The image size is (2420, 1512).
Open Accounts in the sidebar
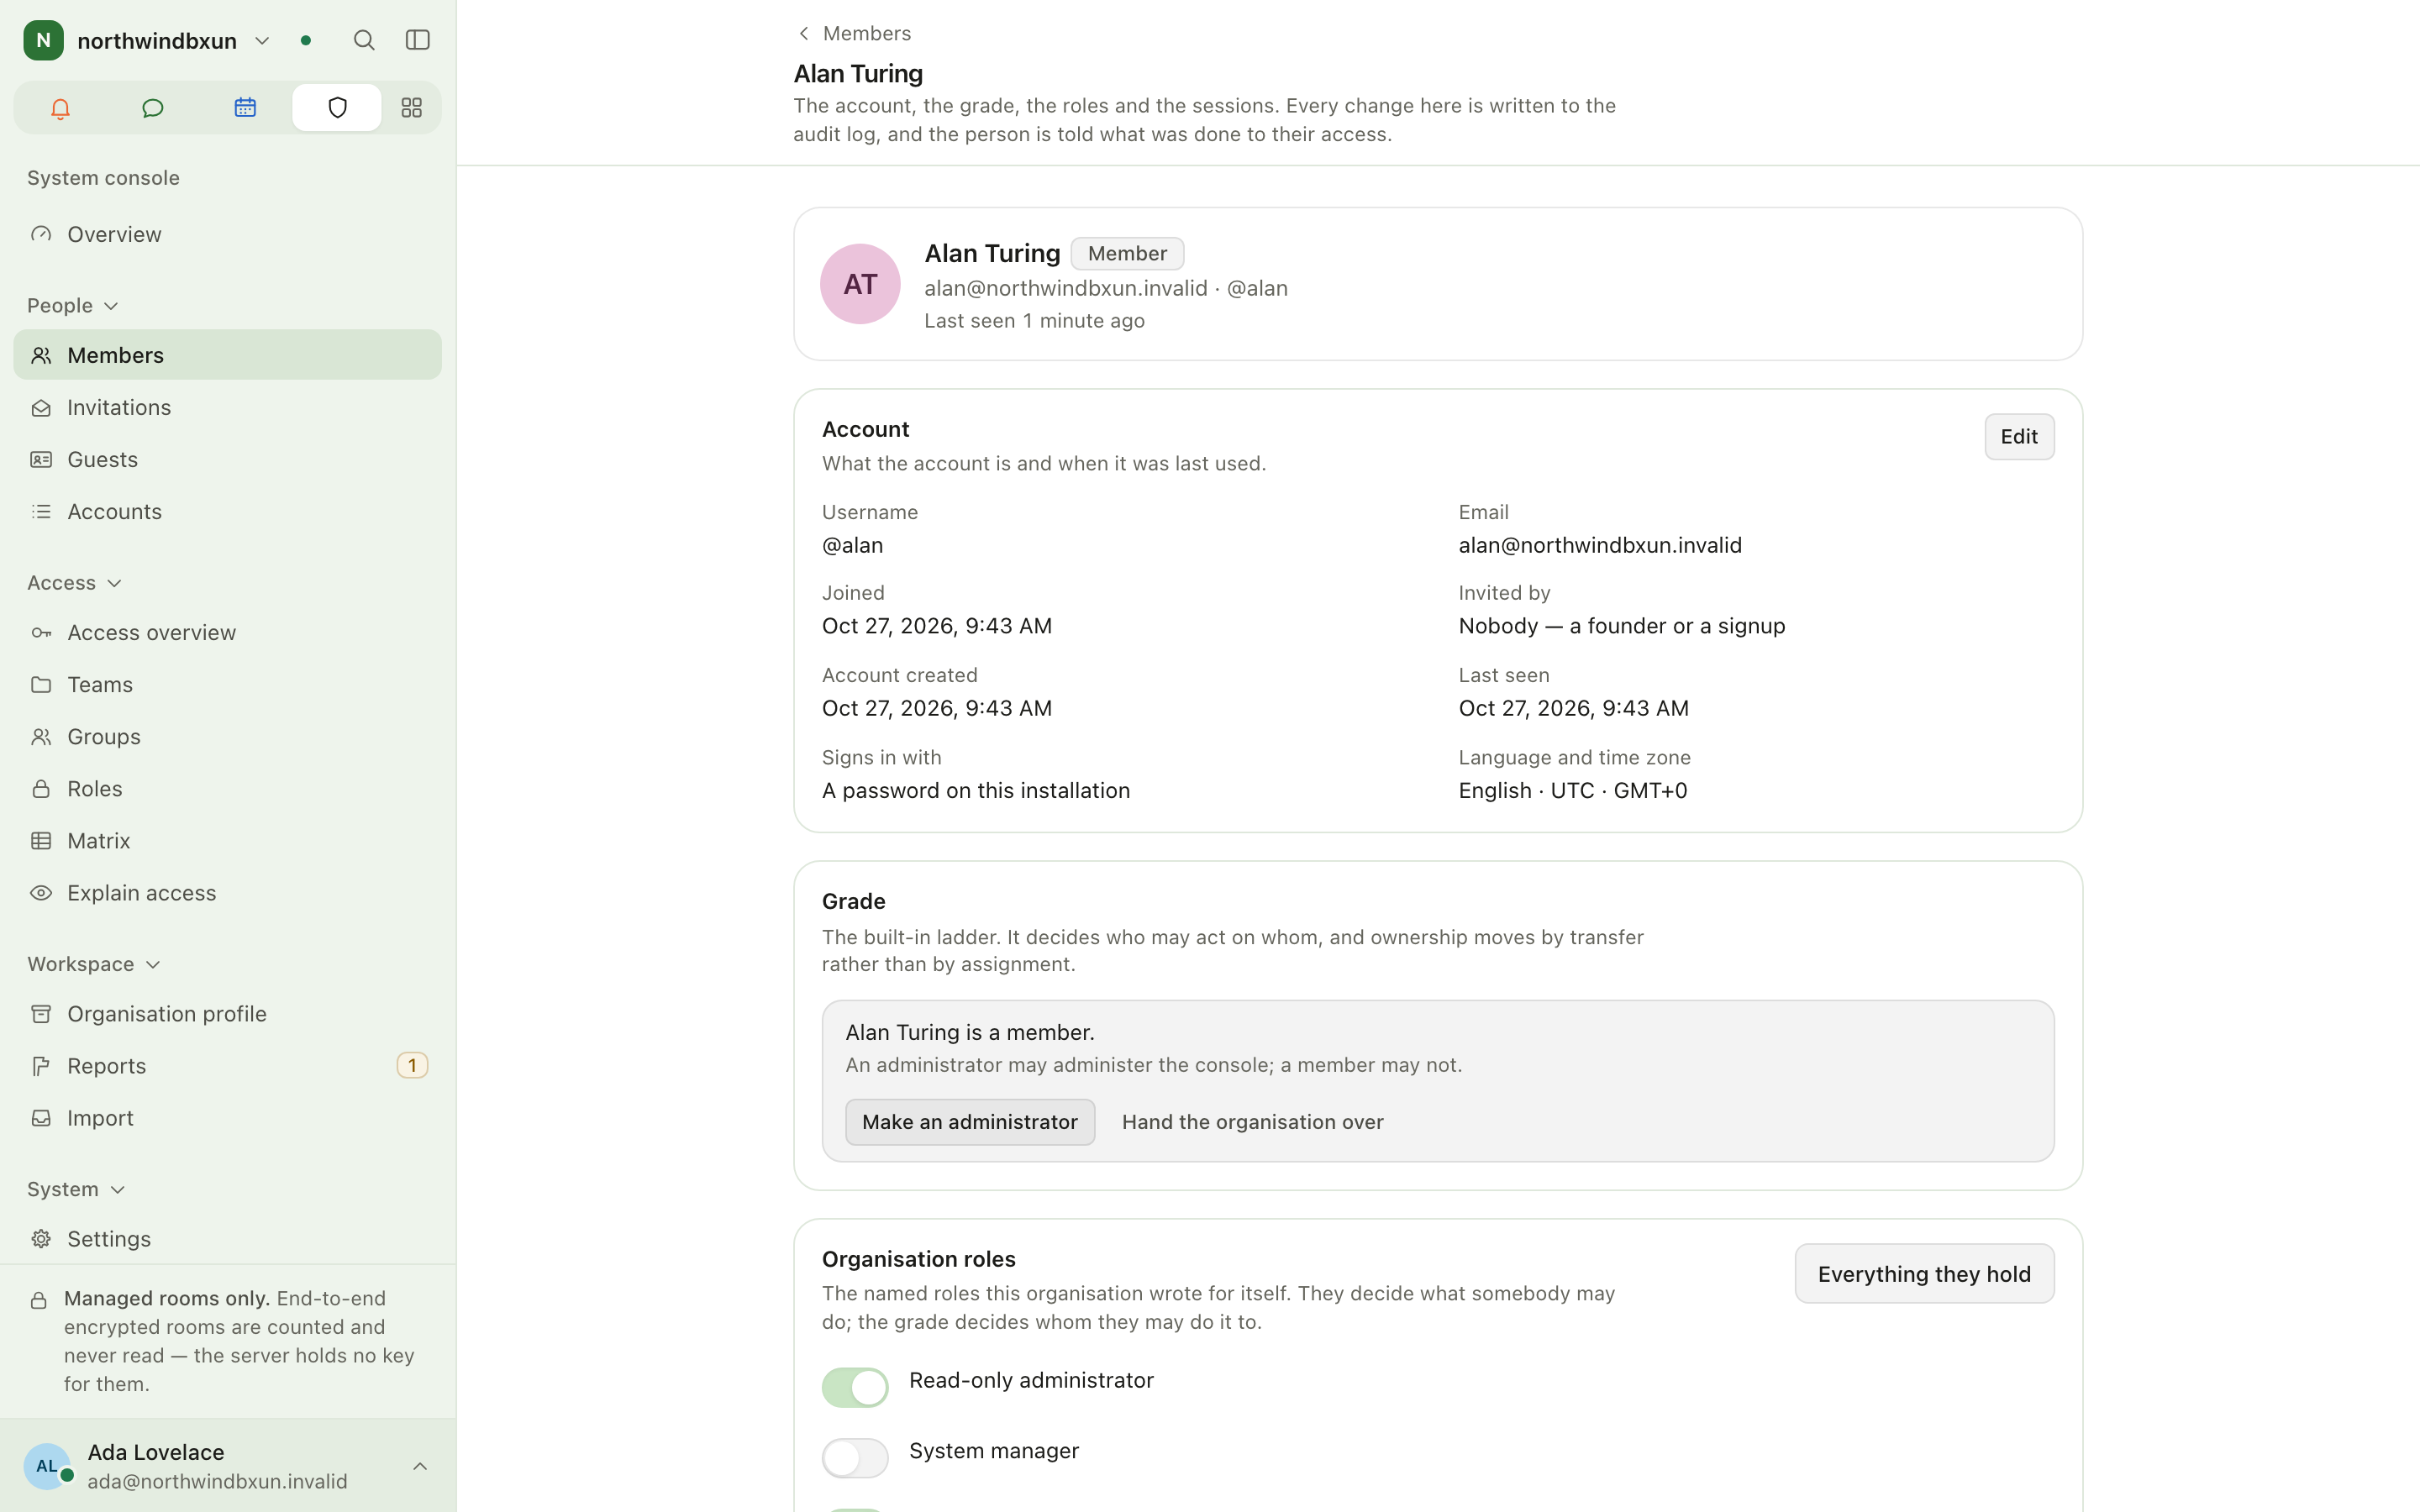(227, 512)
